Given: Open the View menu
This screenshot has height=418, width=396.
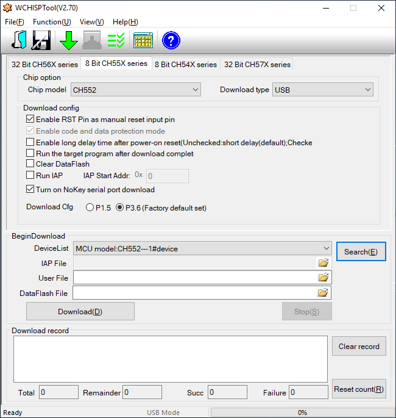Looking at the screenshot, I should pyautogui.click(x=91, y=22).
